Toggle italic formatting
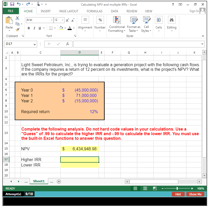Image resolution: width=212 pixels, height=209 pixels. click(x=34, y=28)
